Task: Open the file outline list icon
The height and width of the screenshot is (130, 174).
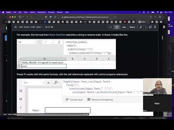Action: [16, 27]
